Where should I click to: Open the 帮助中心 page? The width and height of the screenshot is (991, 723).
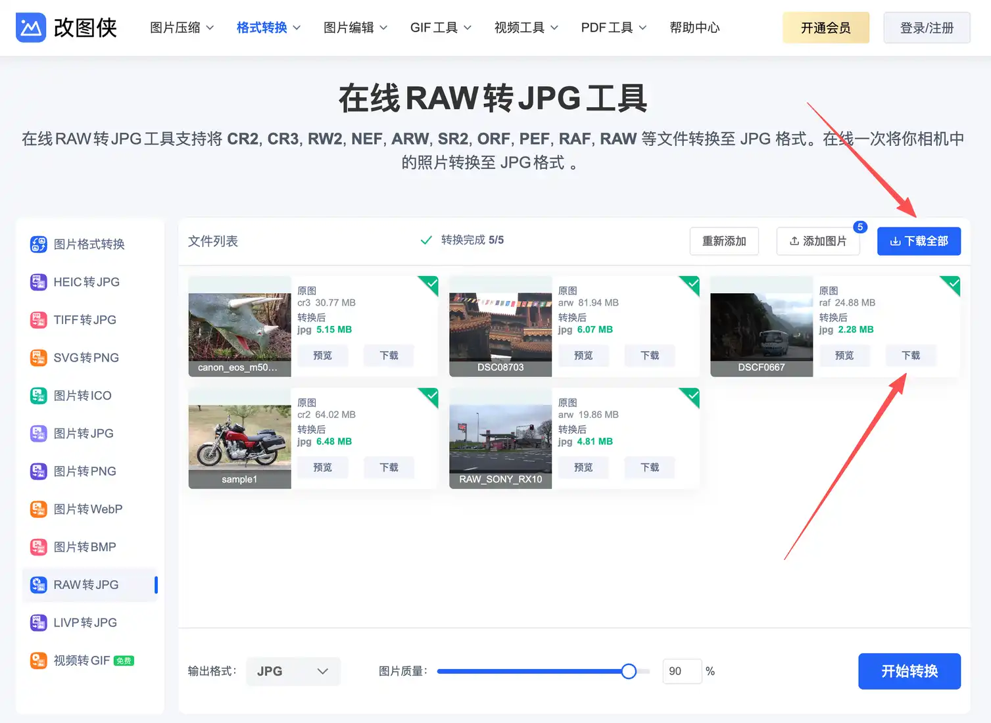point(694,28)
